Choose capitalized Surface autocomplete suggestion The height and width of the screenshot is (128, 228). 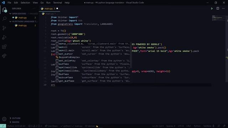pyautogui.click(x=93, y=74)
